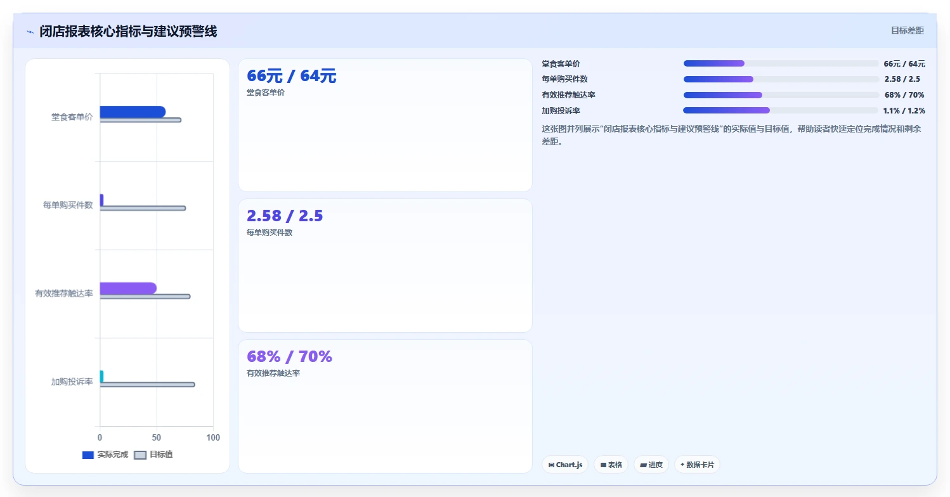Click the header icon beside 闭店报表核心指标与建议预警线
Image resolution: width=950 pixels, height=497 pixels.
(x=30, y=31)
